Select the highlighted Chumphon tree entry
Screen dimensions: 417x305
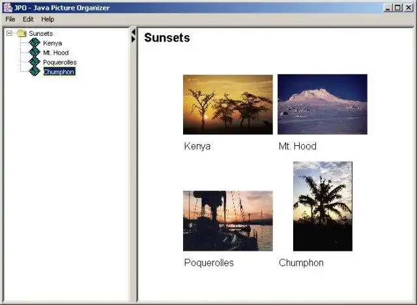(59, 72)
